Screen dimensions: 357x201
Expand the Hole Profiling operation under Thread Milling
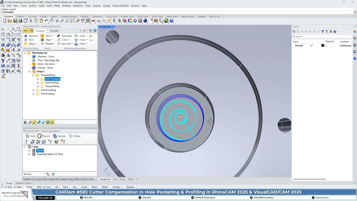coord(38,83)
